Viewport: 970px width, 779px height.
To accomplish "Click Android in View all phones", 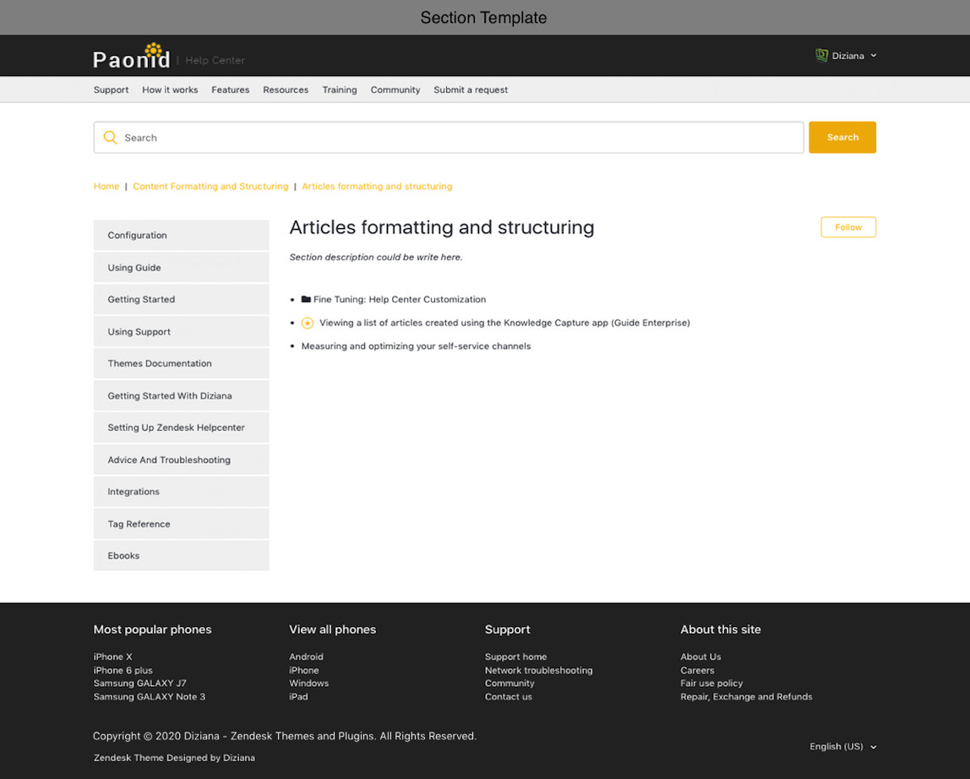I will (306, 656).
